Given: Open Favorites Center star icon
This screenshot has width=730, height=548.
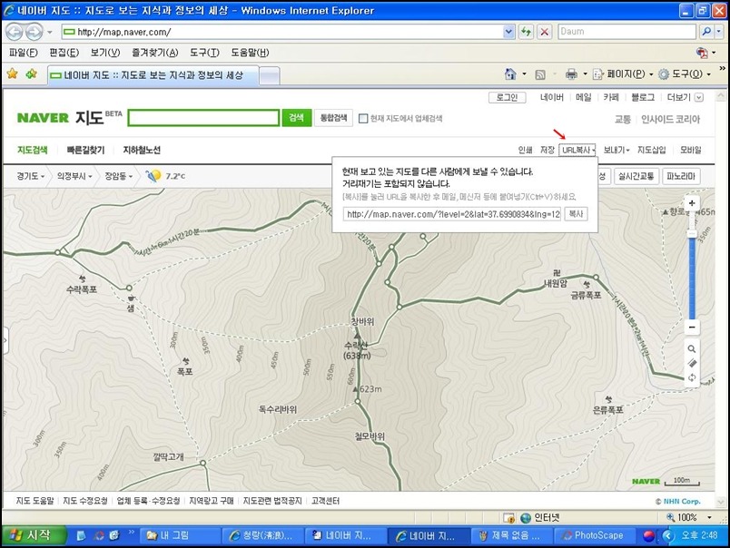Looking at the screenshot, I should point(13,73).
